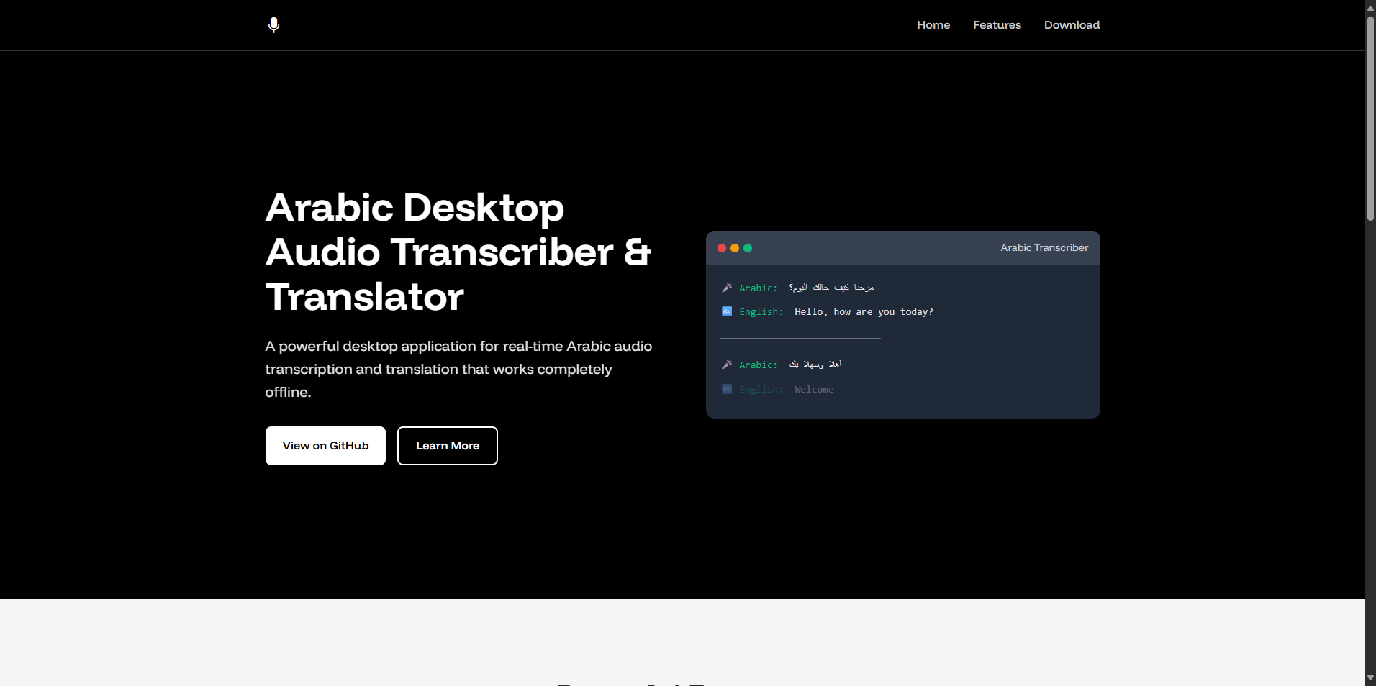Click the dimmed abc icon next to "Welcome"

(x=725, y=389)
